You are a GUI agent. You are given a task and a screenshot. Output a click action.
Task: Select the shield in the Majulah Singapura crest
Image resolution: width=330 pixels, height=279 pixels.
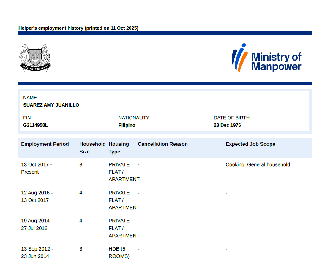(35, 56)
